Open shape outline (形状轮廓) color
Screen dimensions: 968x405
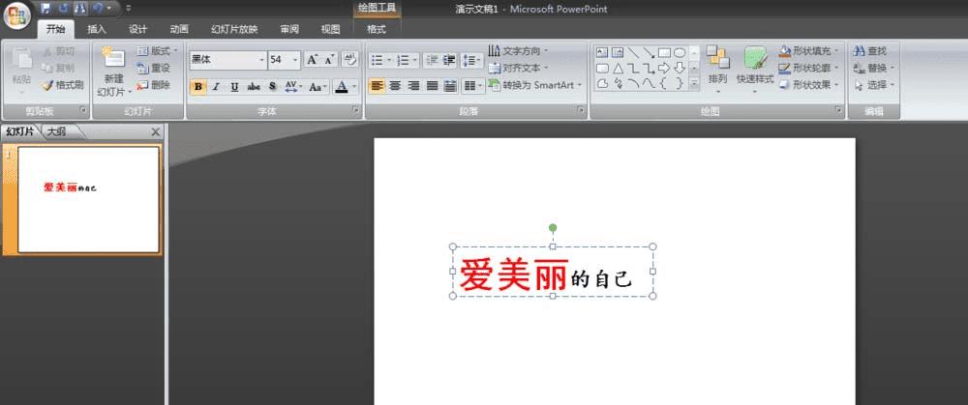click(x=810, y=68)
